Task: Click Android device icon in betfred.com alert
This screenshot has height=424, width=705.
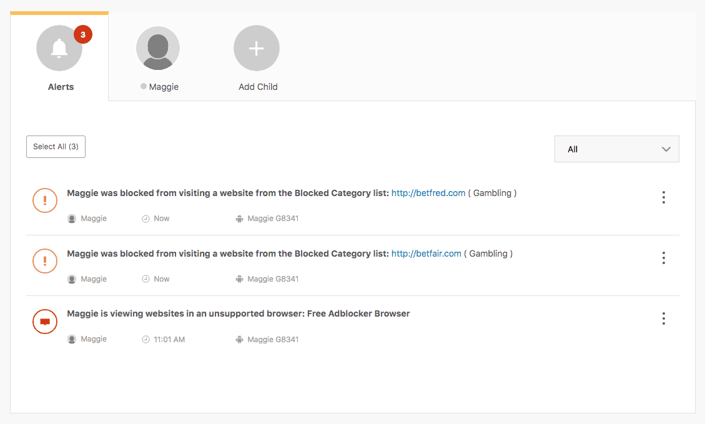Action: [x=239, y=219]
